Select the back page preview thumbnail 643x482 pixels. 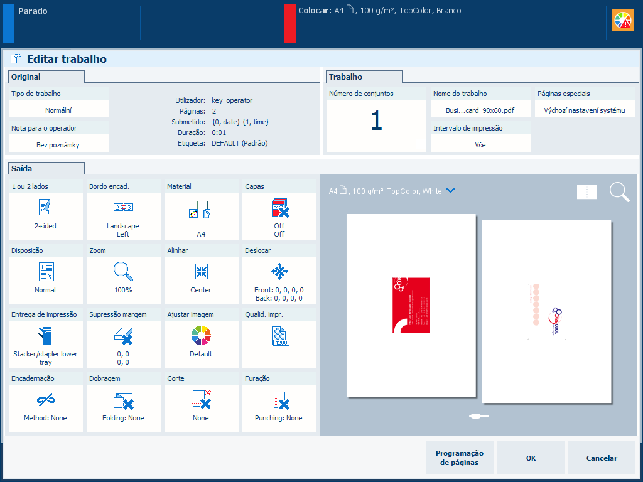[547, 311]
